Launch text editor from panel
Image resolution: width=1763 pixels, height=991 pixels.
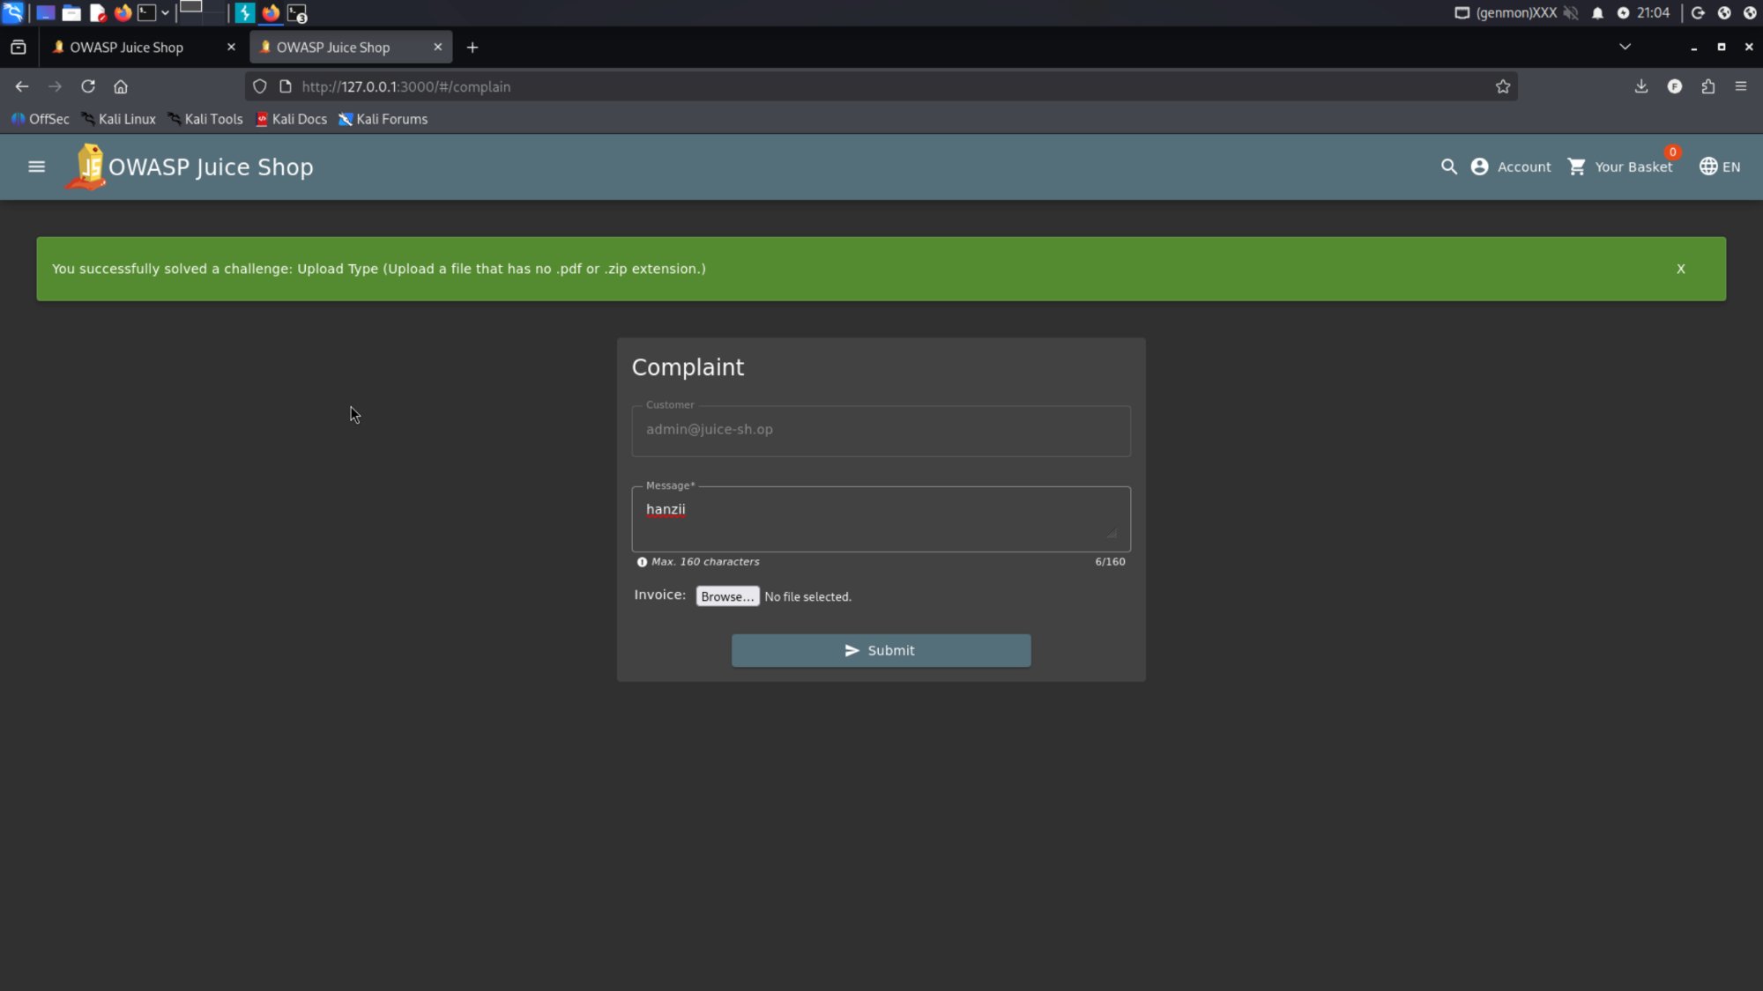pos(98,13)
